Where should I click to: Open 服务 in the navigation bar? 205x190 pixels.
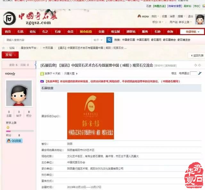coord(145,31)
